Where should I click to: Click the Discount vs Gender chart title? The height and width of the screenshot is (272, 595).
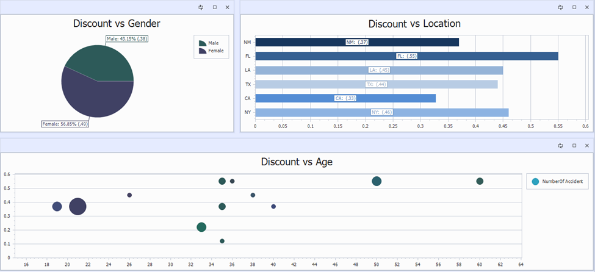click(117, 24)
